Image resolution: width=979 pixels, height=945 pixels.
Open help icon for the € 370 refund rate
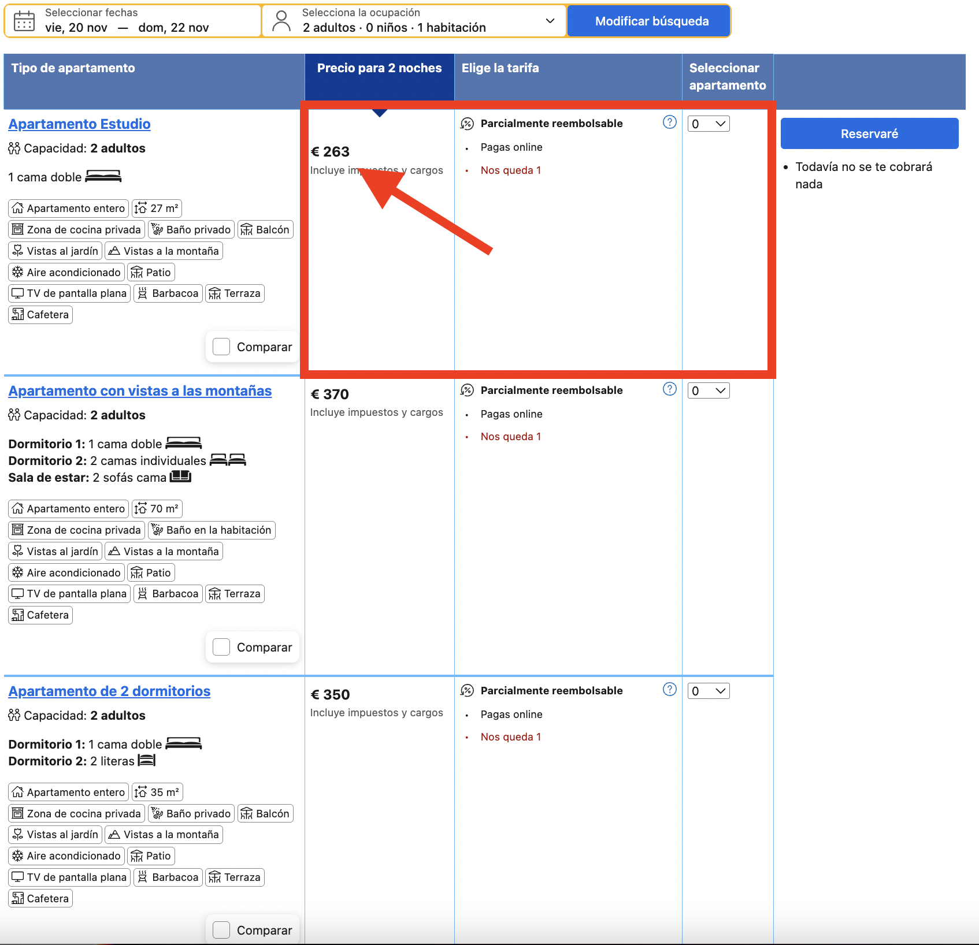coord(670,389)
